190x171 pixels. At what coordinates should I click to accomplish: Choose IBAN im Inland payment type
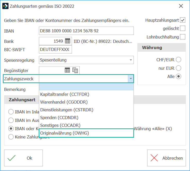point(11,112)
